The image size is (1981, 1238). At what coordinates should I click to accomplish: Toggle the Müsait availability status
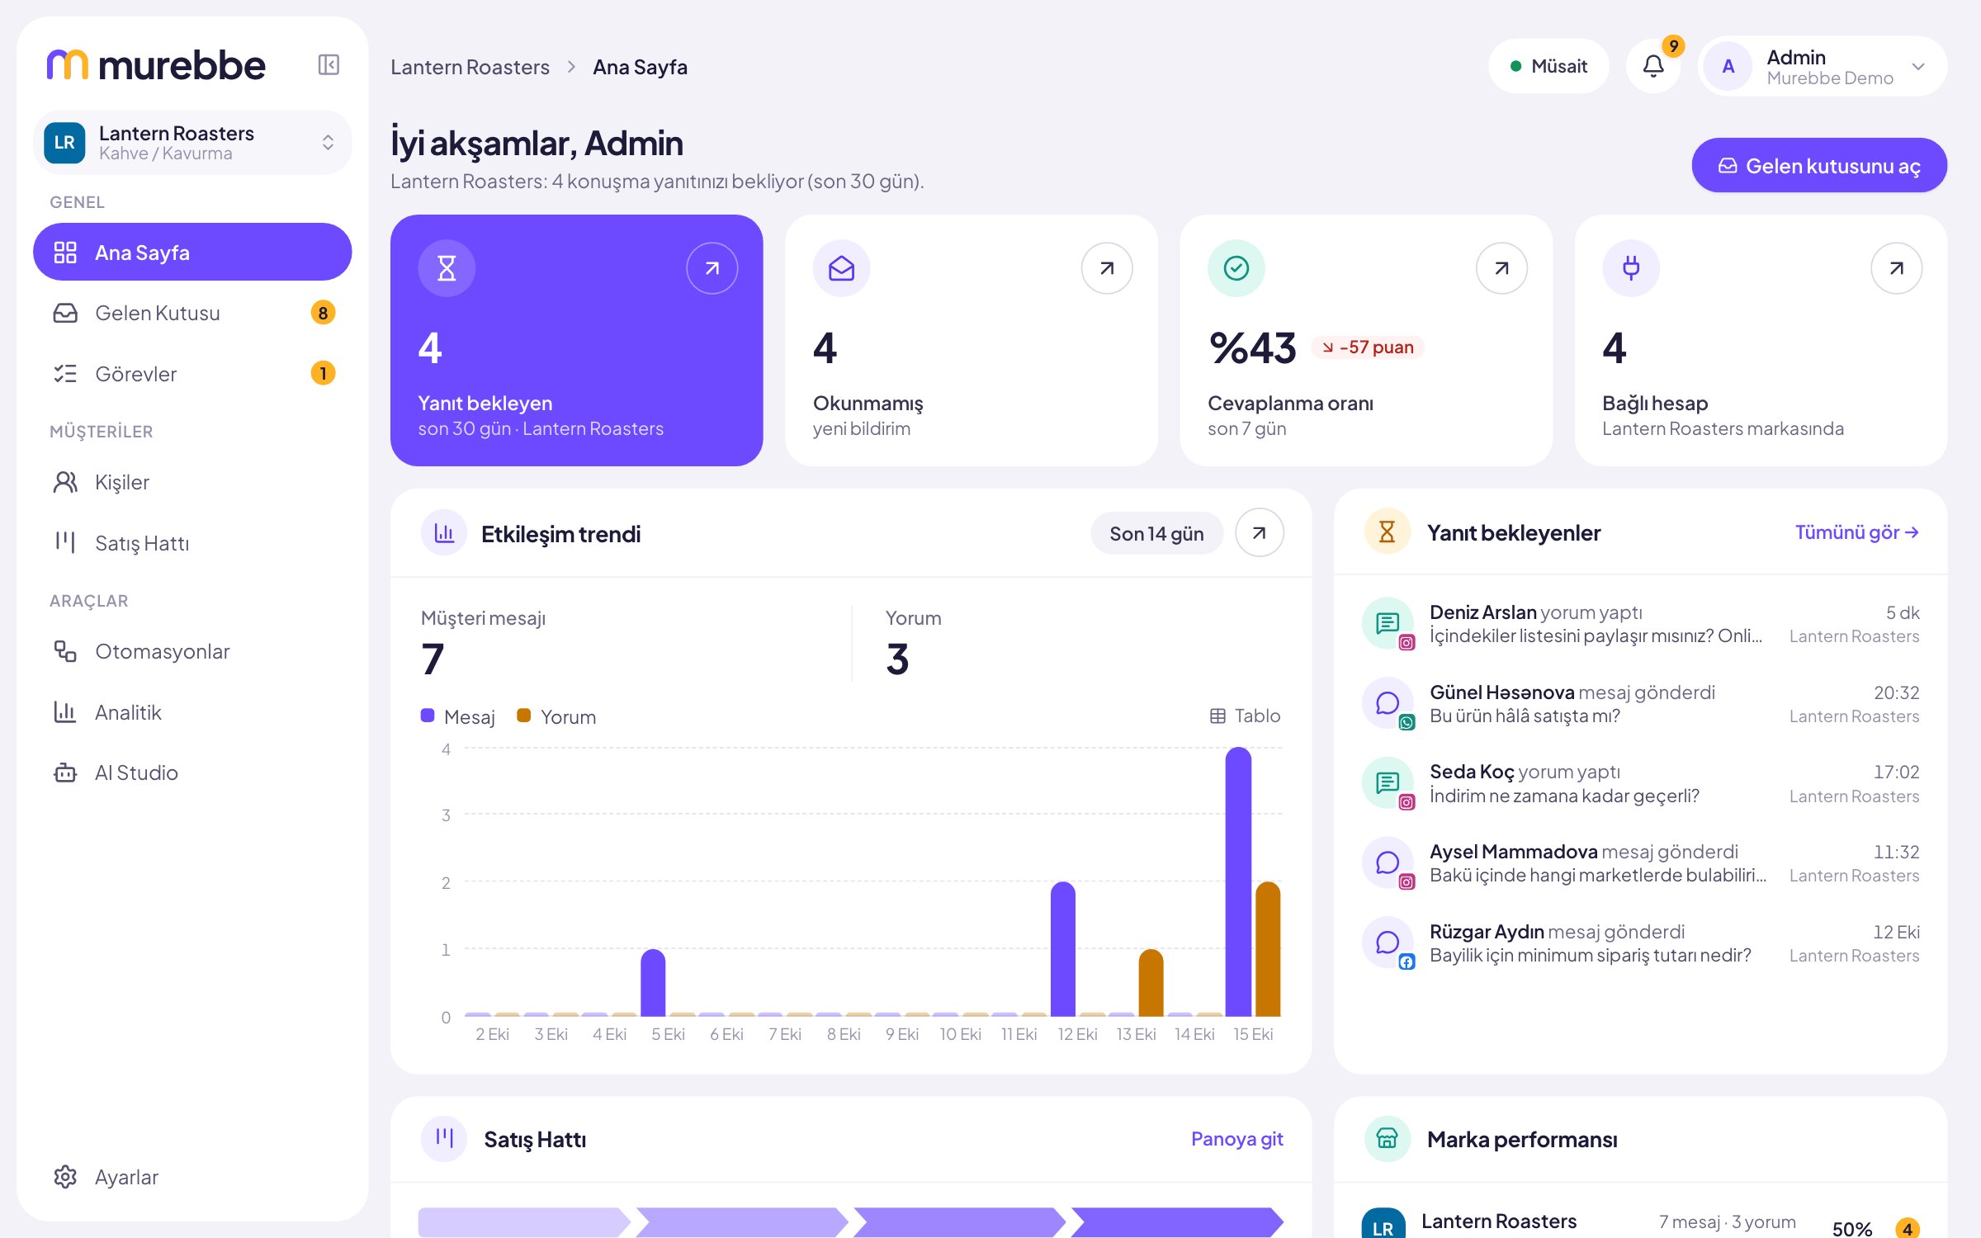click(1548, 66)
